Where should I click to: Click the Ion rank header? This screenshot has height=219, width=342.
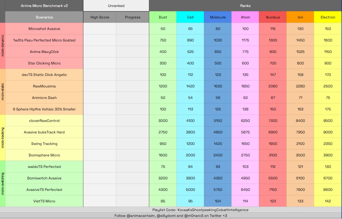tap(300, 17)
